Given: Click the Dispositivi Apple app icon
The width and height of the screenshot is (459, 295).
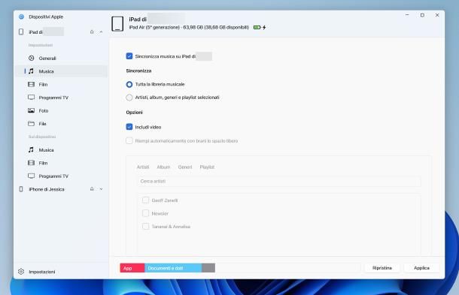Looking at the screenshot, I should click(x=21, y=17).
